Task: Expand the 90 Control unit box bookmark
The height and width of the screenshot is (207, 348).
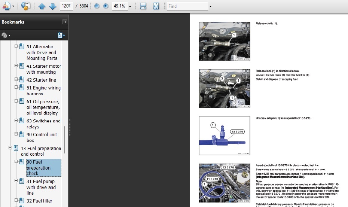Action: (16, 134)
